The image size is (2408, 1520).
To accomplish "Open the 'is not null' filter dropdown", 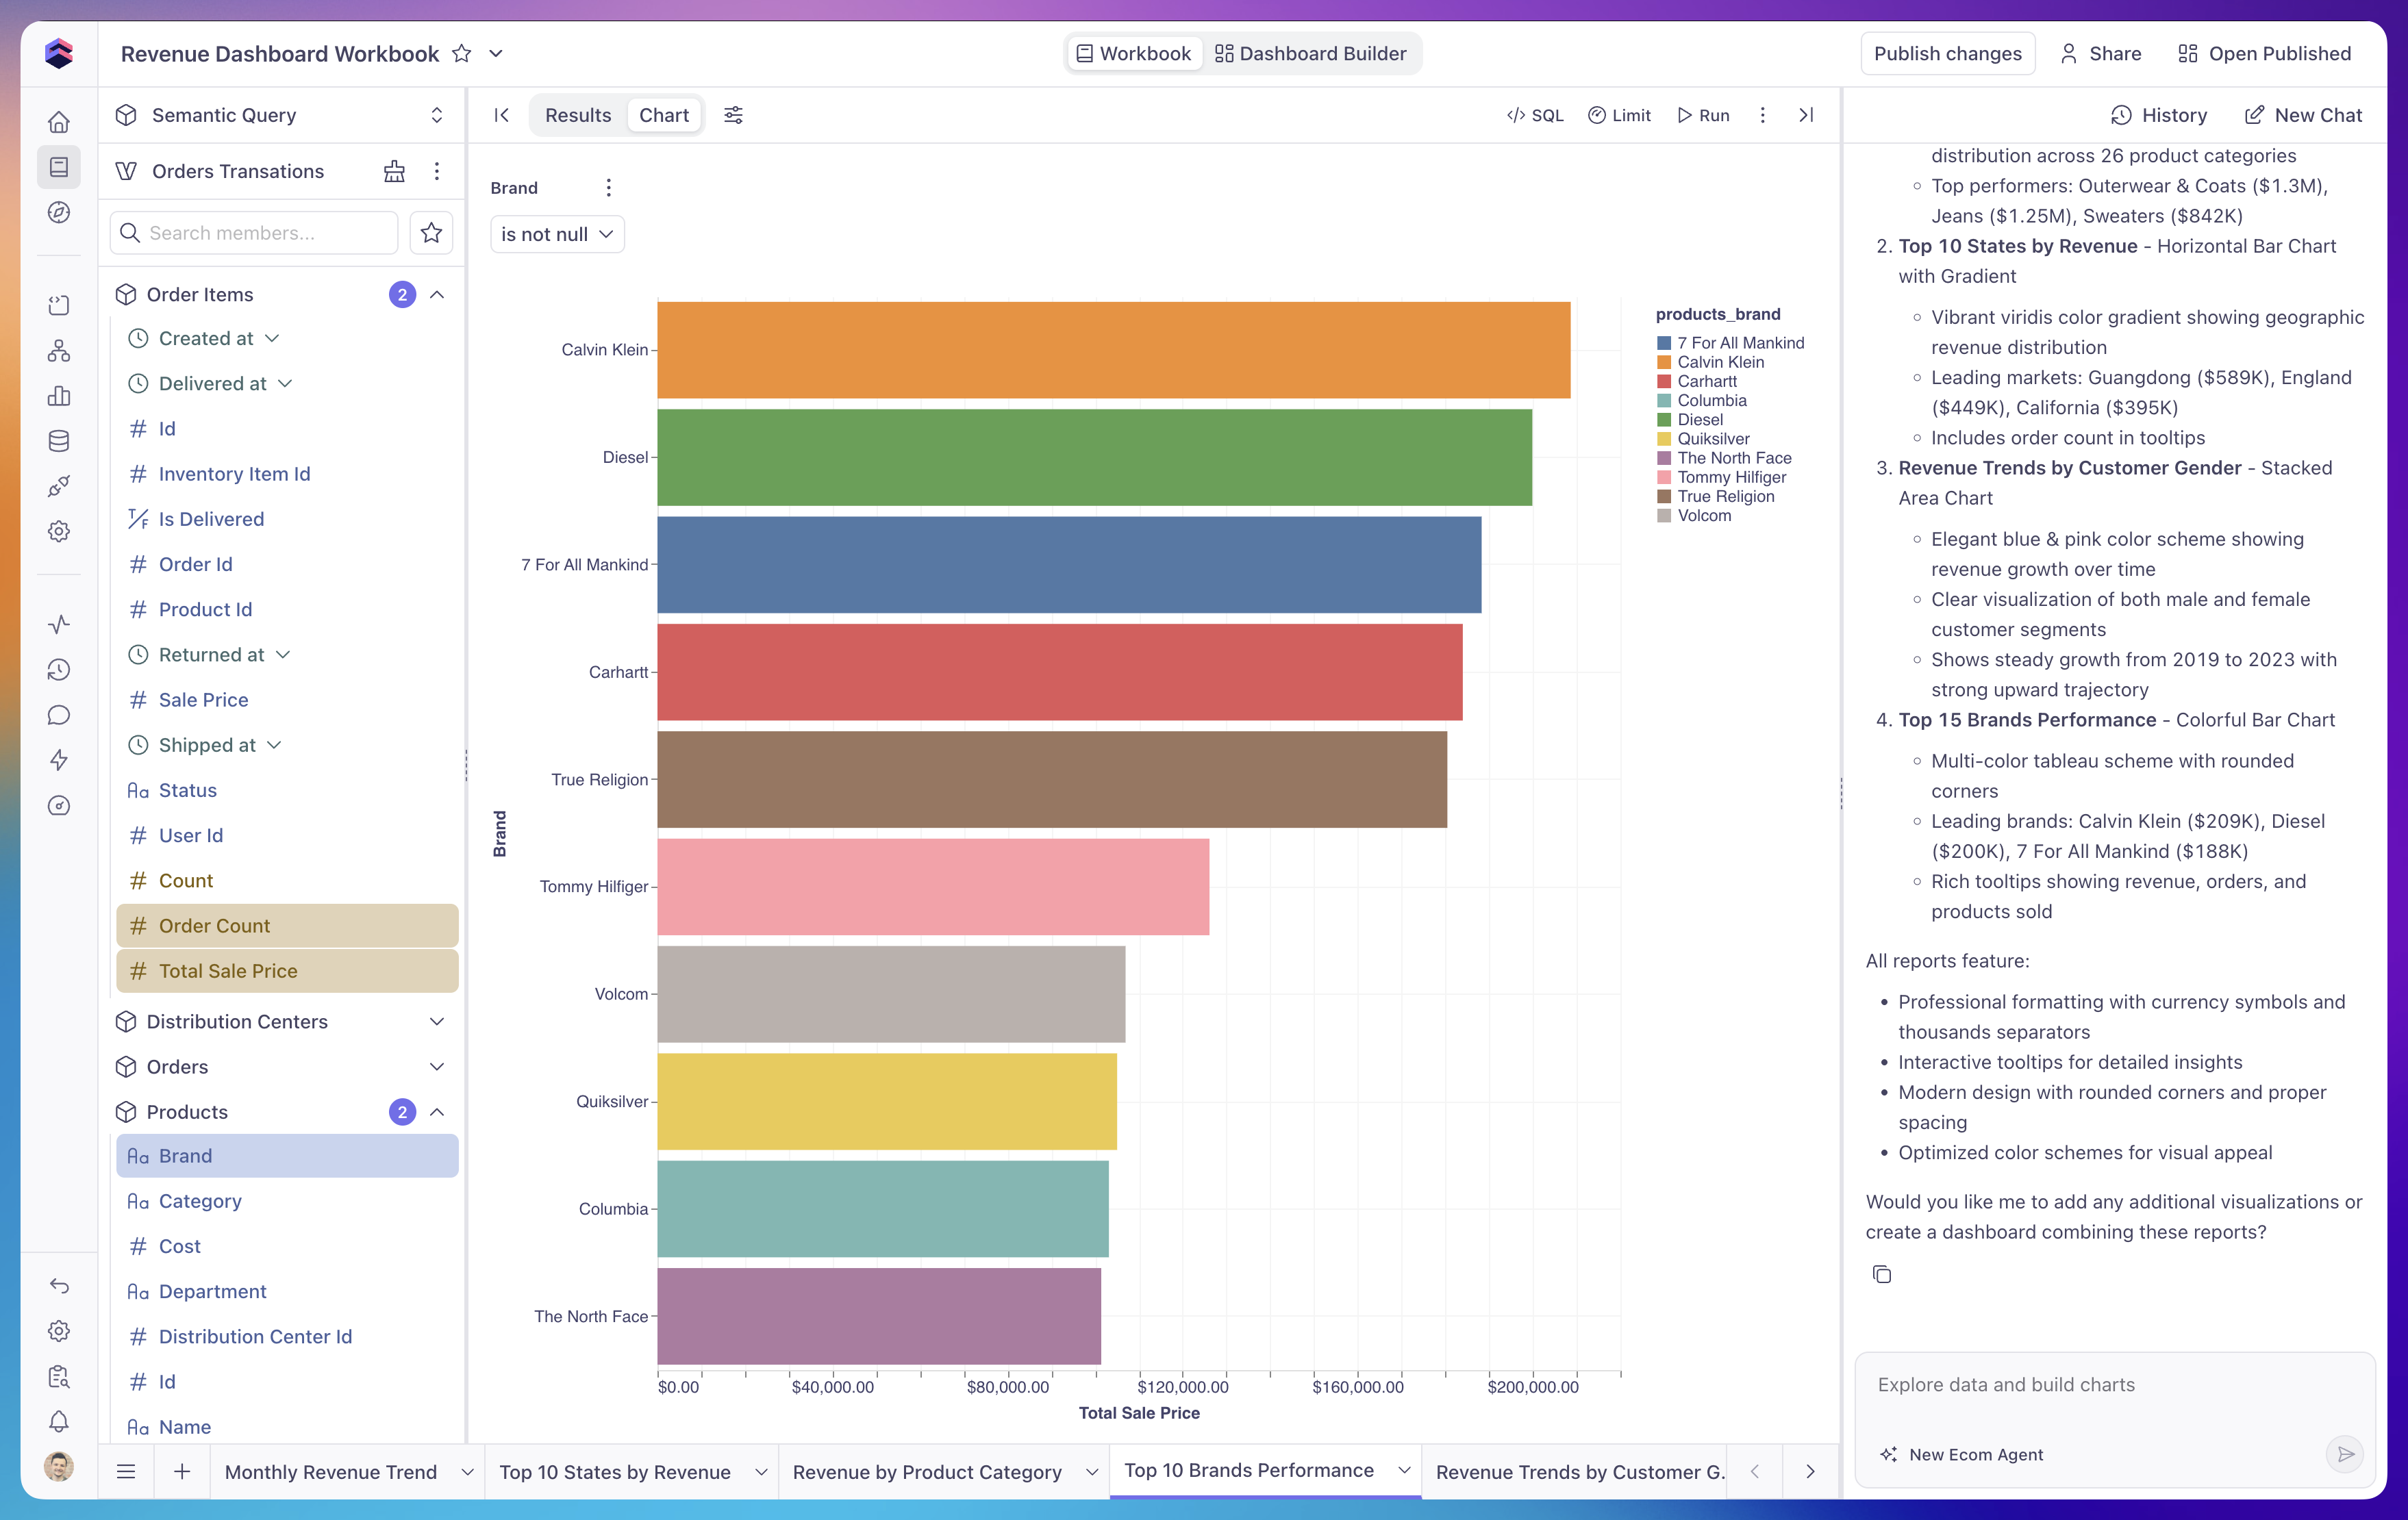I will point(557,234).
